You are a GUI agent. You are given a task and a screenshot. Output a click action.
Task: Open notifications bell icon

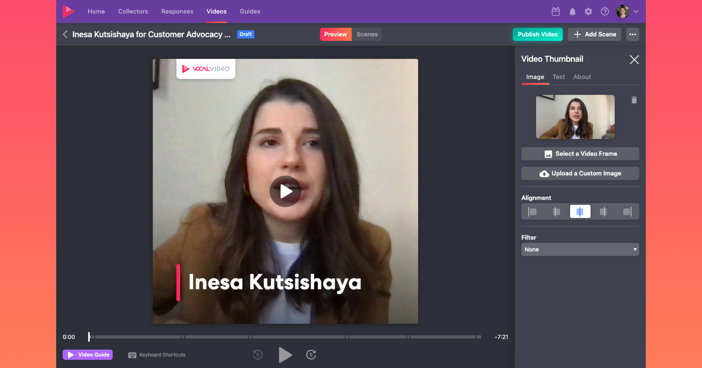(x=572, y=11)
